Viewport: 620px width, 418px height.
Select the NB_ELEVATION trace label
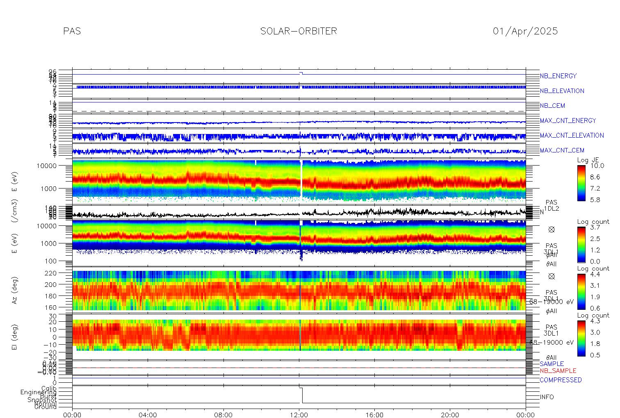(562, 91)
